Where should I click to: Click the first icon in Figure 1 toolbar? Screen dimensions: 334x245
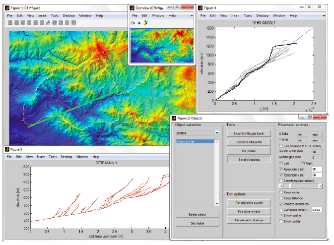tap(9, 23)
